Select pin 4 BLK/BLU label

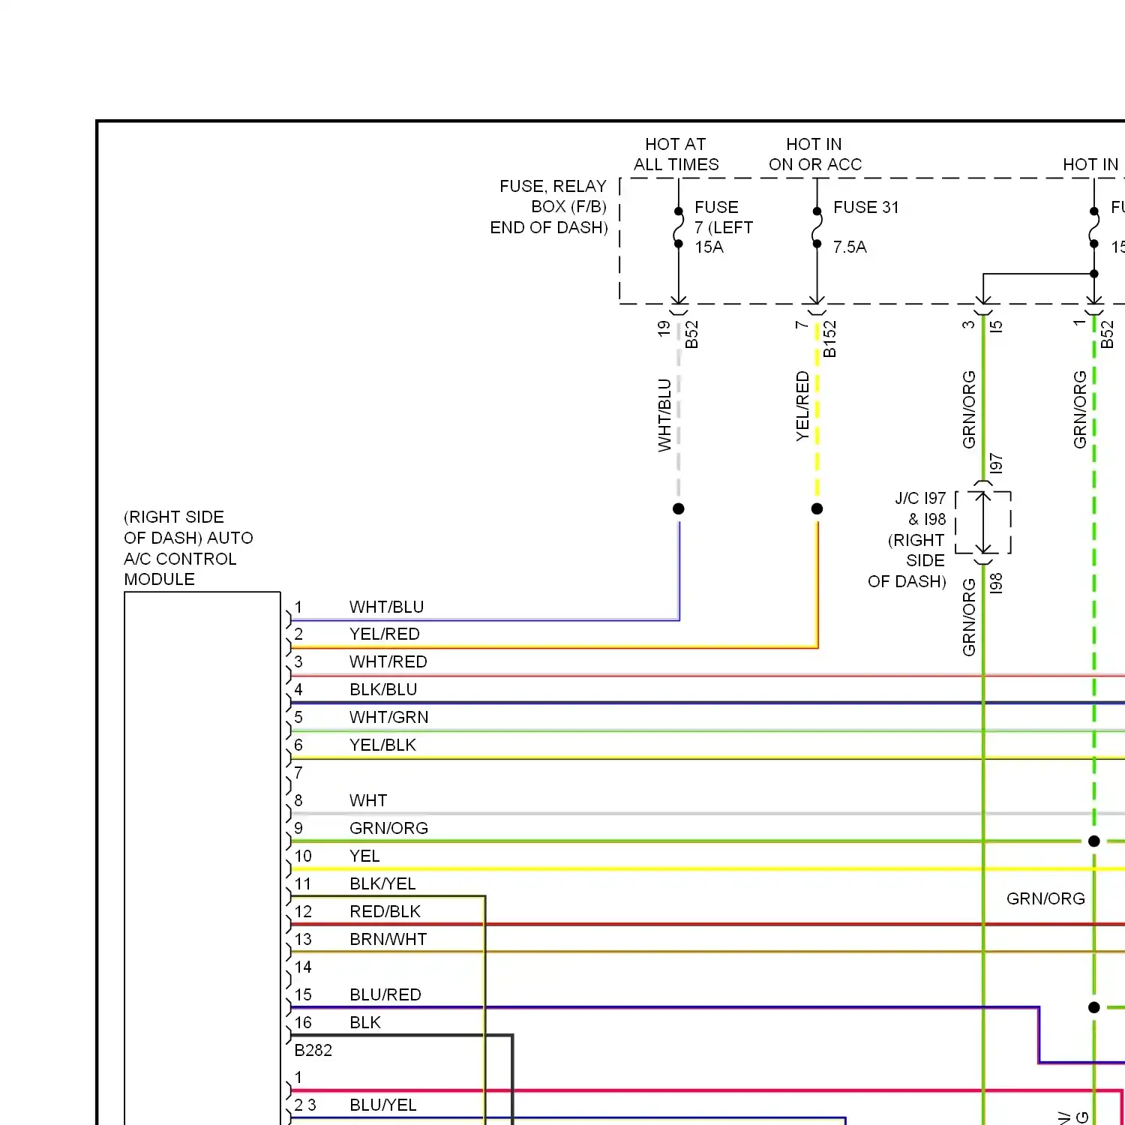point(383,689)
